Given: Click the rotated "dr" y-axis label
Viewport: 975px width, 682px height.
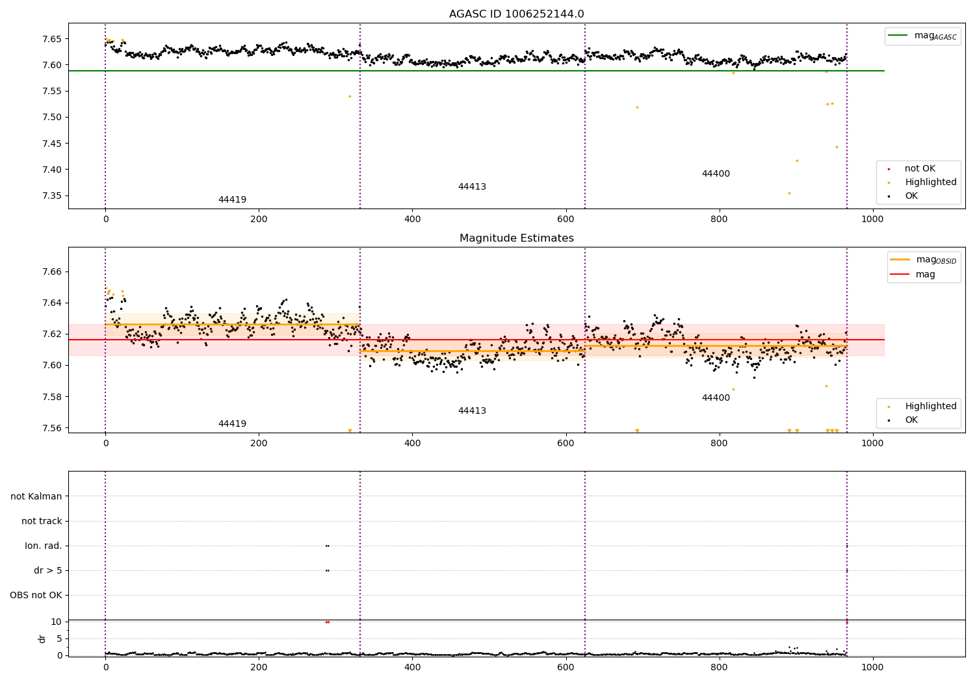Looking at the screenshot, I should (42, 638).
